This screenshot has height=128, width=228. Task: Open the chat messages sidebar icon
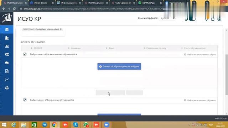click(7, 63)
